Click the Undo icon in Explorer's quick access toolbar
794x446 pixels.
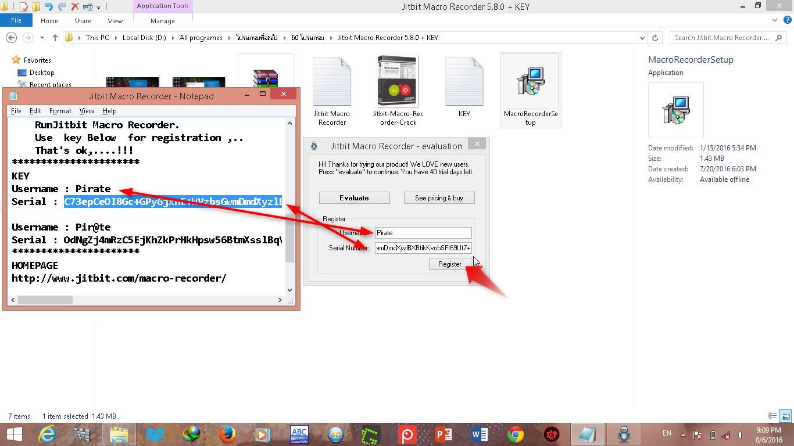(x=49, y=7)
